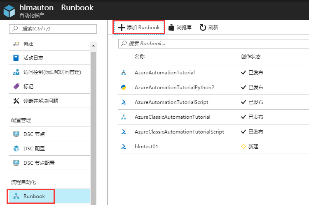This screenshot has width=309, height=205.
Task: Click the Runbook hierarchy icon in sidebar
Action: 16,196
